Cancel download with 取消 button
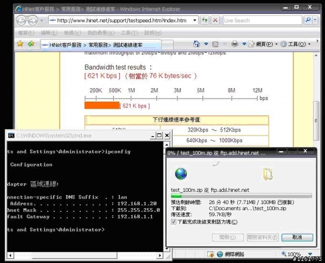The width and height of the screenshot is (325, 263). coord(297,237)
